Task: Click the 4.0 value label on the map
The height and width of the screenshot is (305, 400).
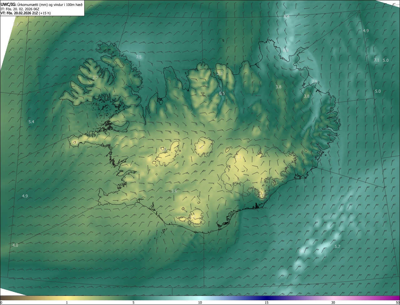Action: pos(15,245)
